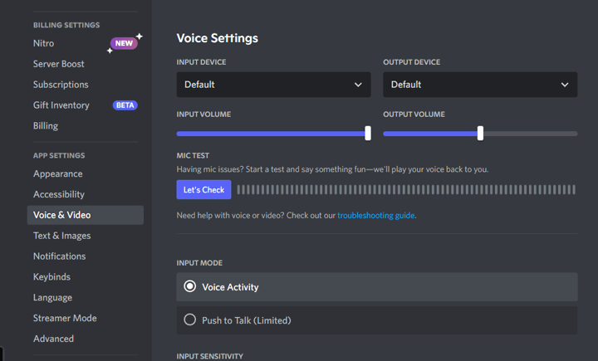
Task: Open the troubleshooting guide link
Action: (376, 215)
